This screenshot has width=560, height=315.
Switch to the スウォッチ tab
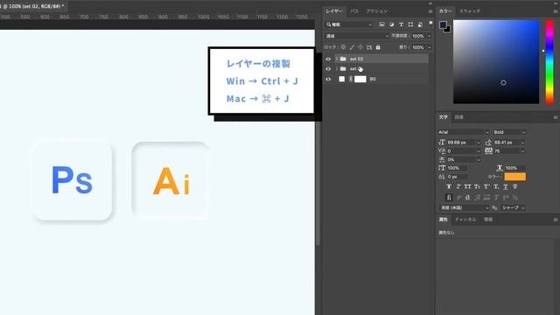(470, 11)
